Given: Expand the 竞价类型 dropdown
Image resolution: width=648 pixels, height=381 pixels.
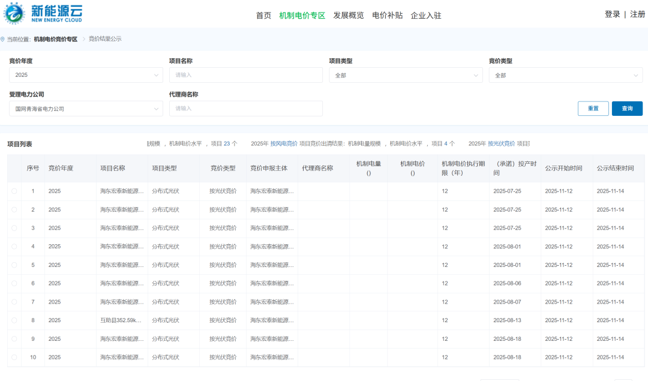Looking at the screenshot, I should (565, 75).
